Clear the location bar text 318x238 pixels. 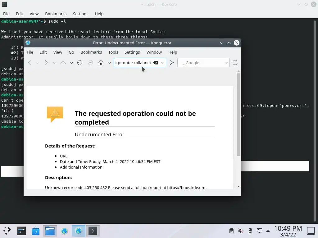point(156,63)
